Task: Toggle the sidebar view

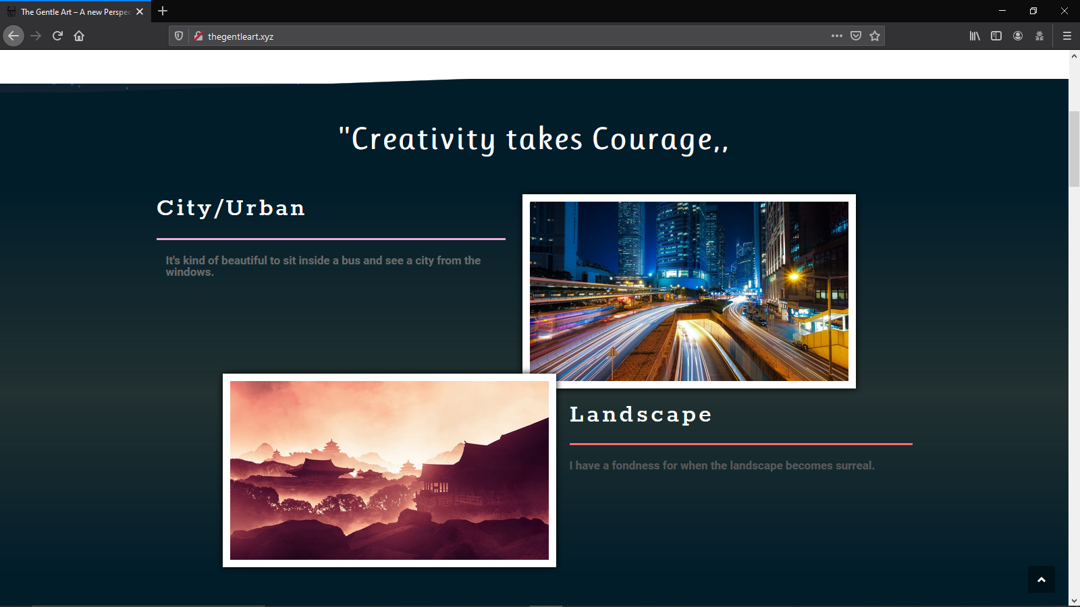Action: [996, 36]
